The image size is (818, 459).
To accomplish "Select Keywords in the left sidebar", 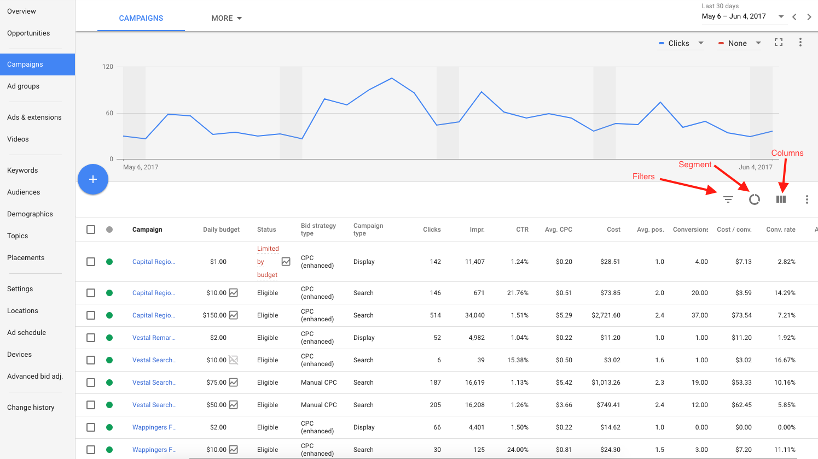I will click(x=22, y=170).
